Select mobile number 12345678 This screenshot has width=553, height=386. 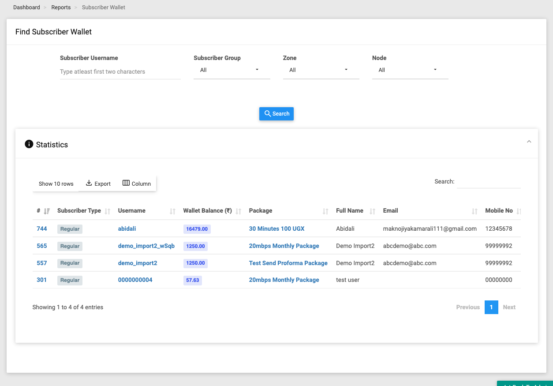coord(499,229)
